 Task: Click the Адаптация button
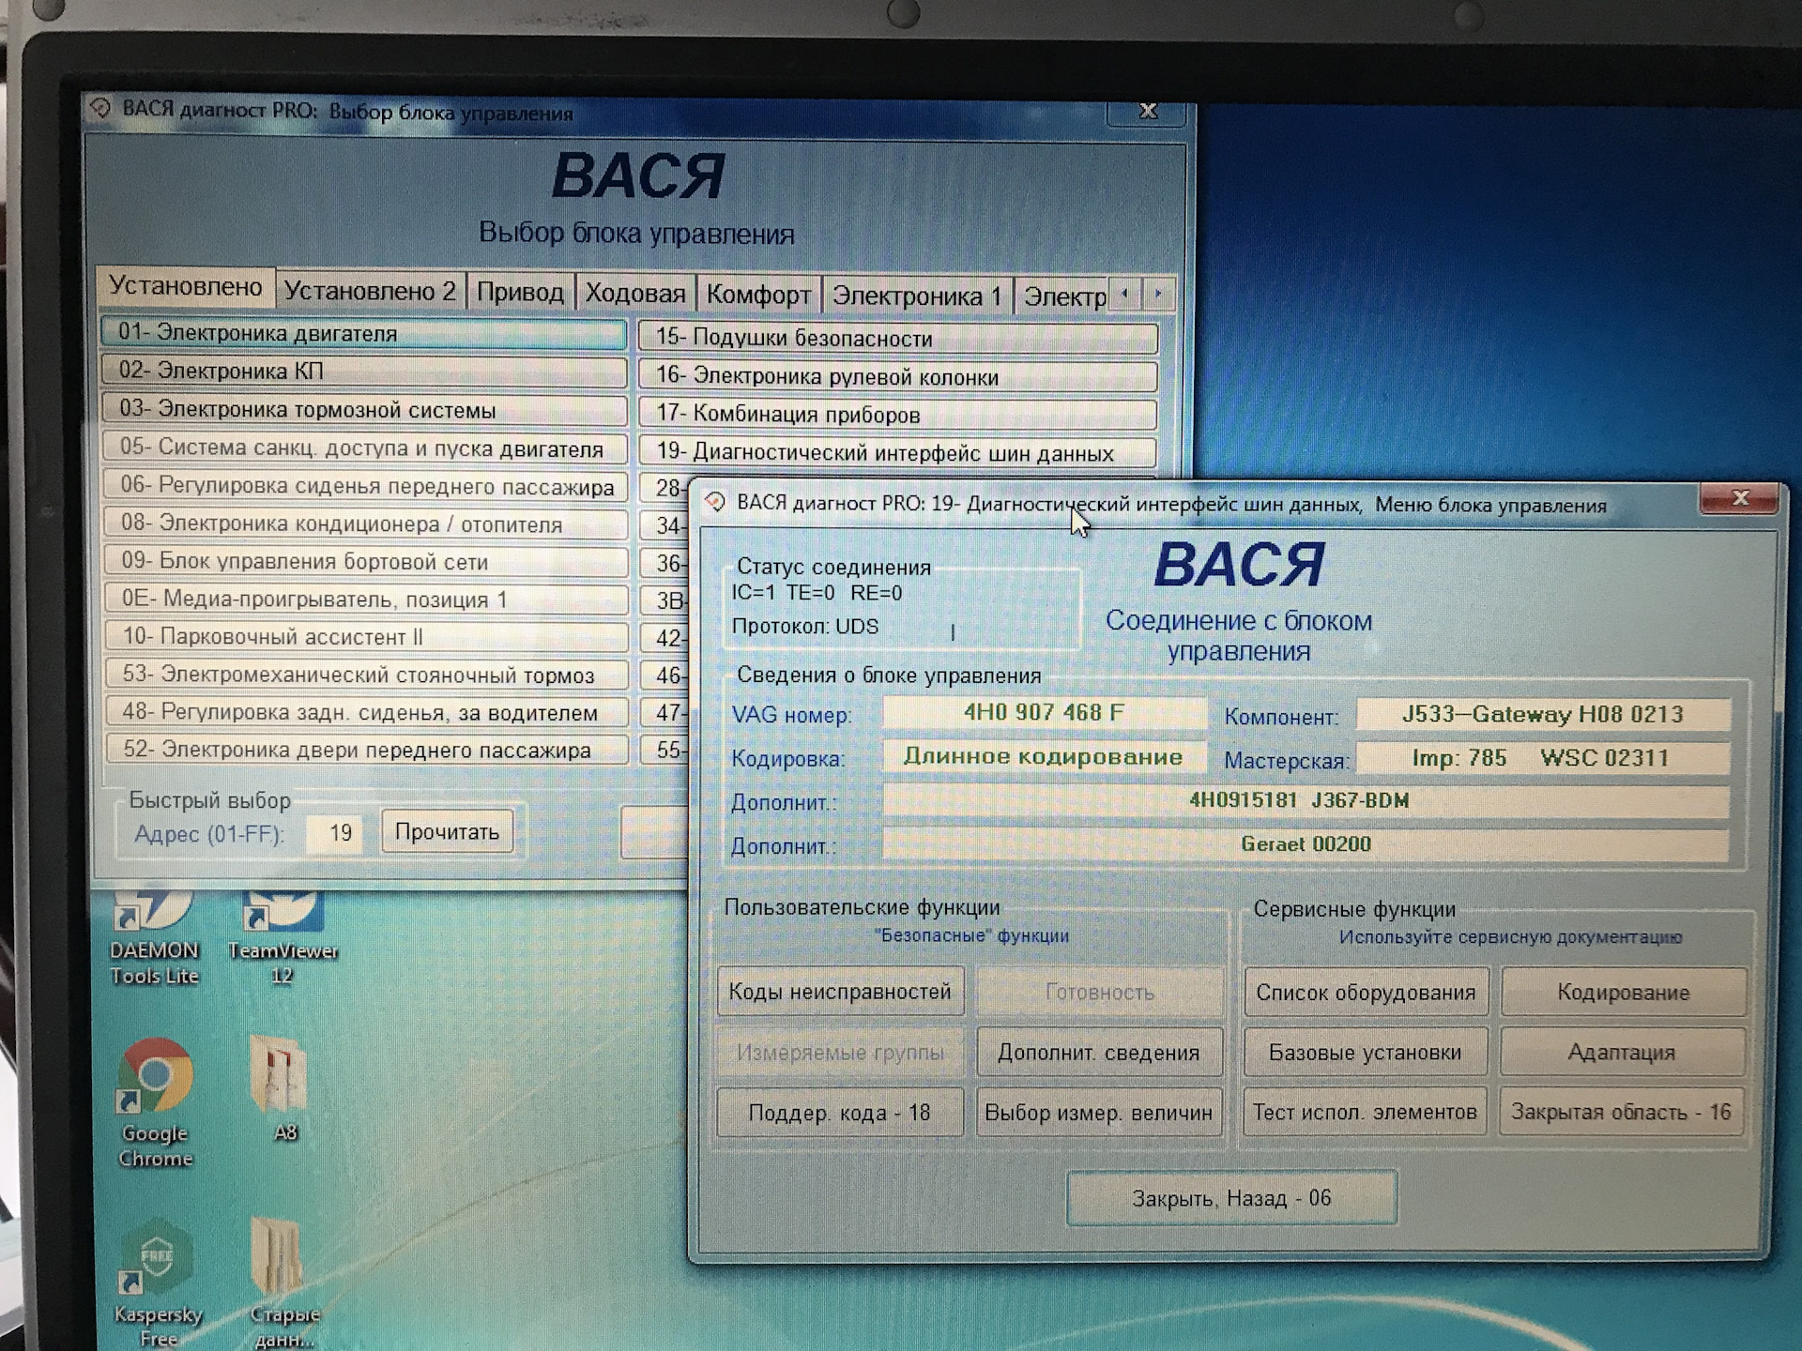coord(1621,1053)
